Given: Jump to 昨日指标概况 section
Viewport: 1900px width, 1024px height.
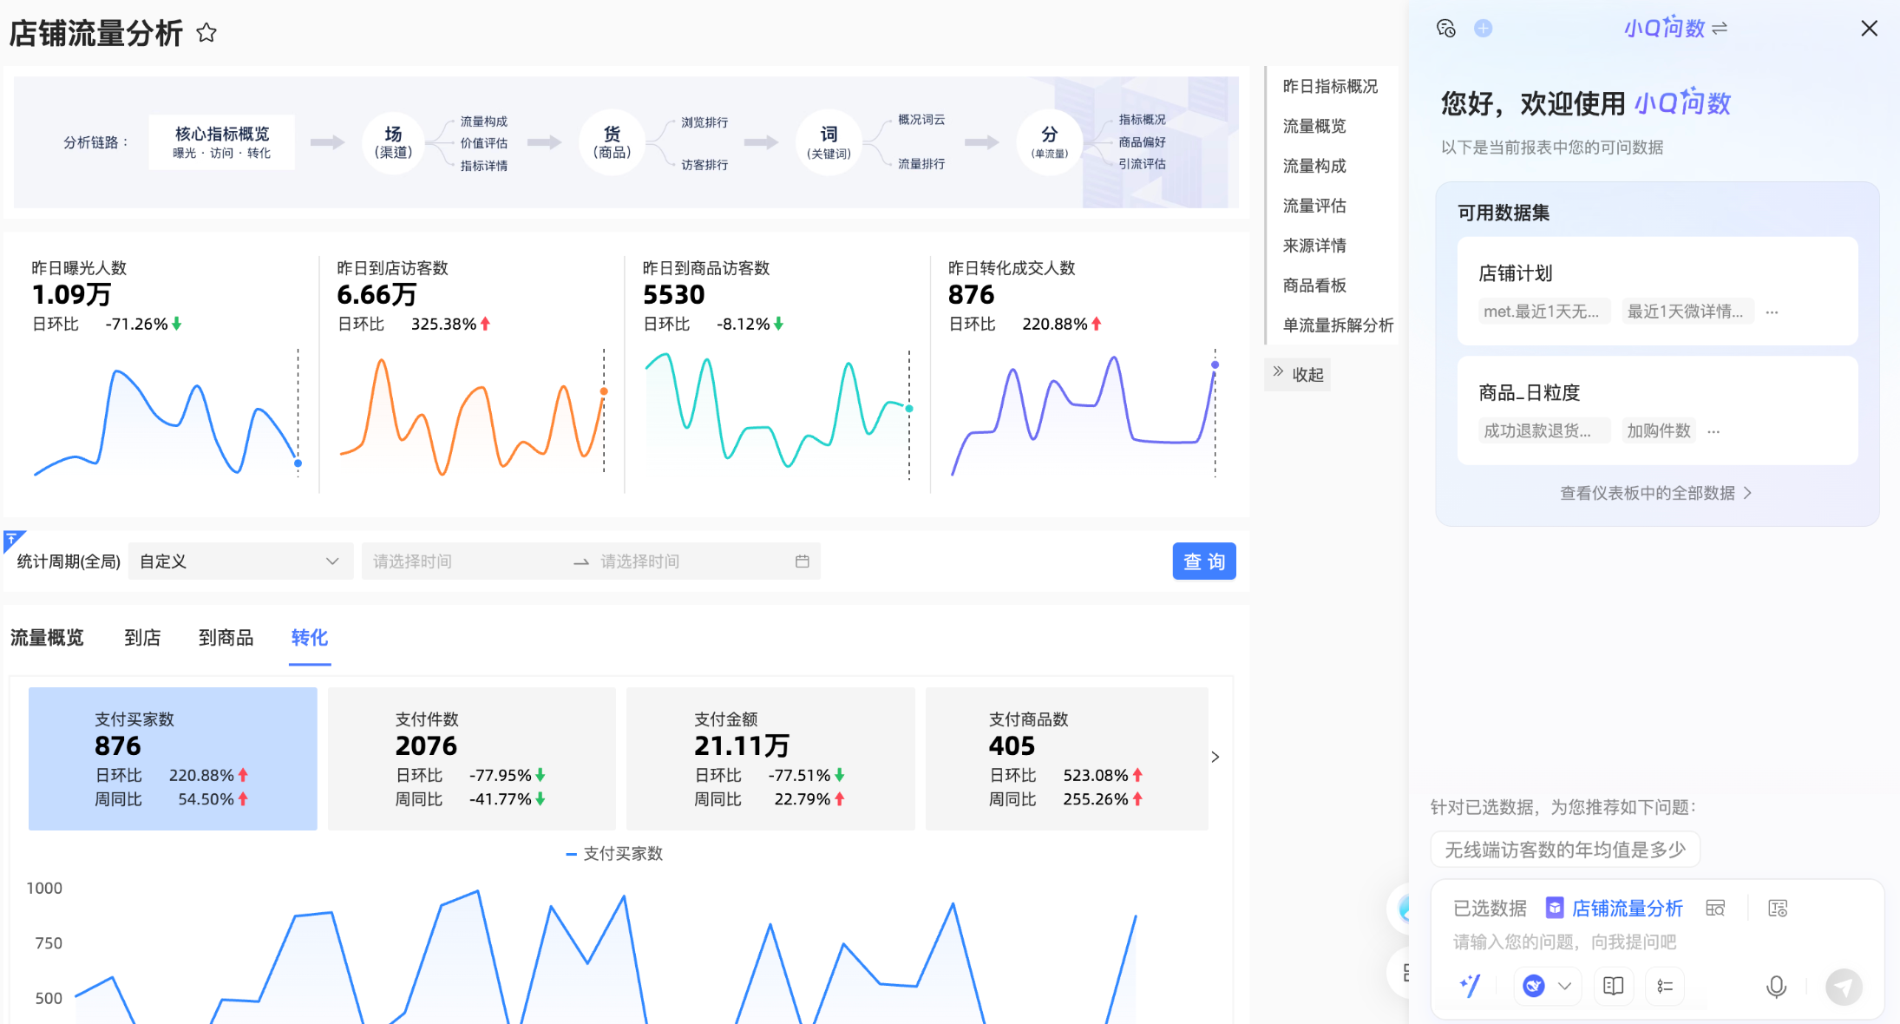Looking at the screenshot, I should pos(1330,86).
